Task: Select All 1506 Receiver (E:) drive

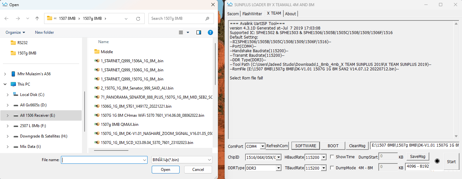Action: (x=41, y=115)
